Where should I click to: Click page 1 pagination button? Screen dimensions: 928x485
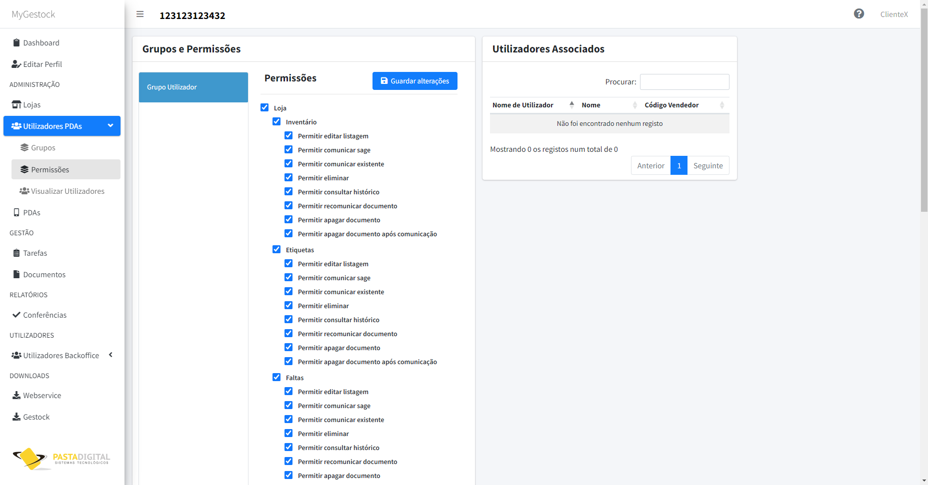coord(679,166)
